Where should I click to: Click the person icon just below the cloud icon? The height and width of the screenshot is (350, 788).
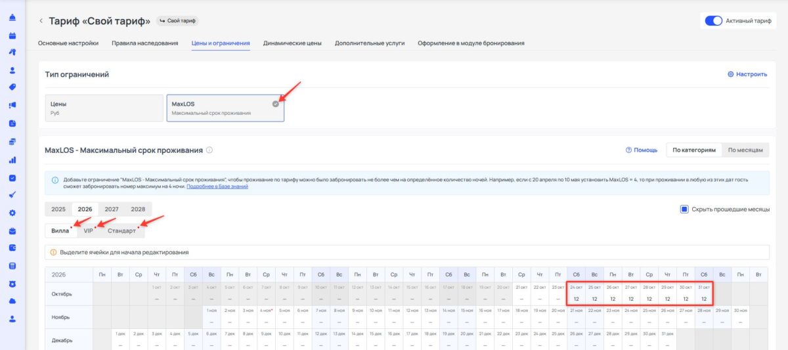point(12,320)
